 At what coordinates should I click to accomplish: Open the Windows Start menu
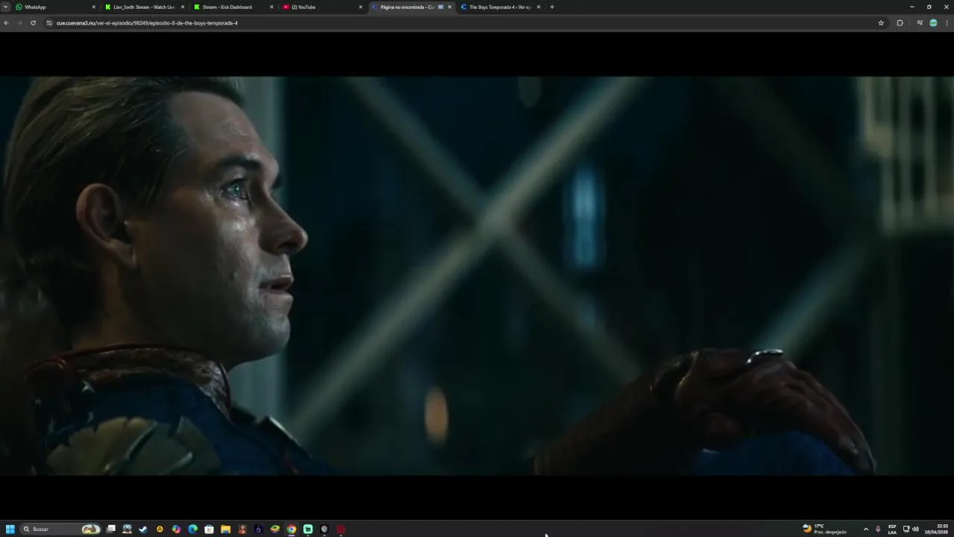click(10, 529)
